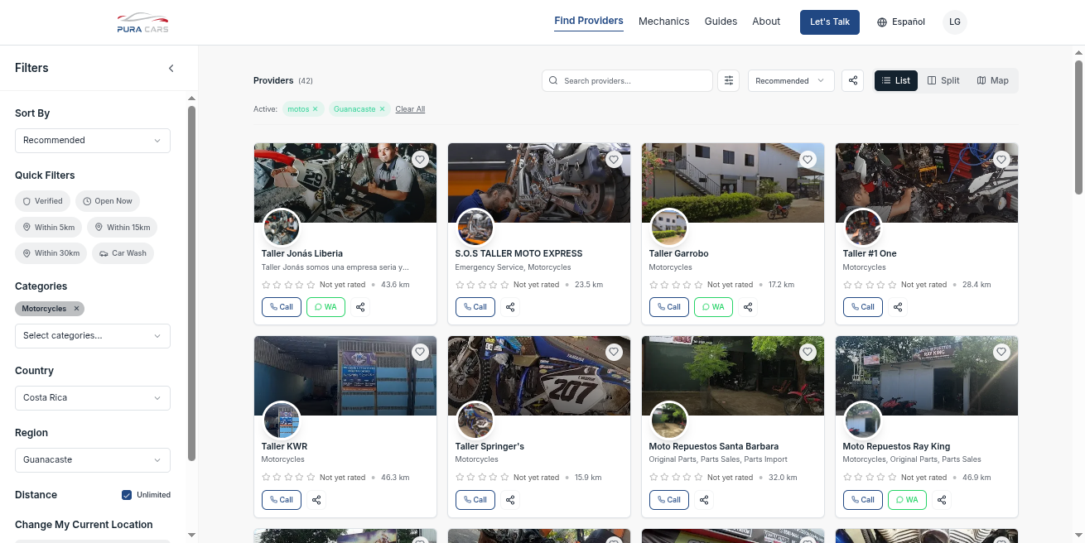Open the Recommended sort dropdown in the toolbar
Image resolution: width=1085 pixels, height=543 pixels.
coord(791,80)
